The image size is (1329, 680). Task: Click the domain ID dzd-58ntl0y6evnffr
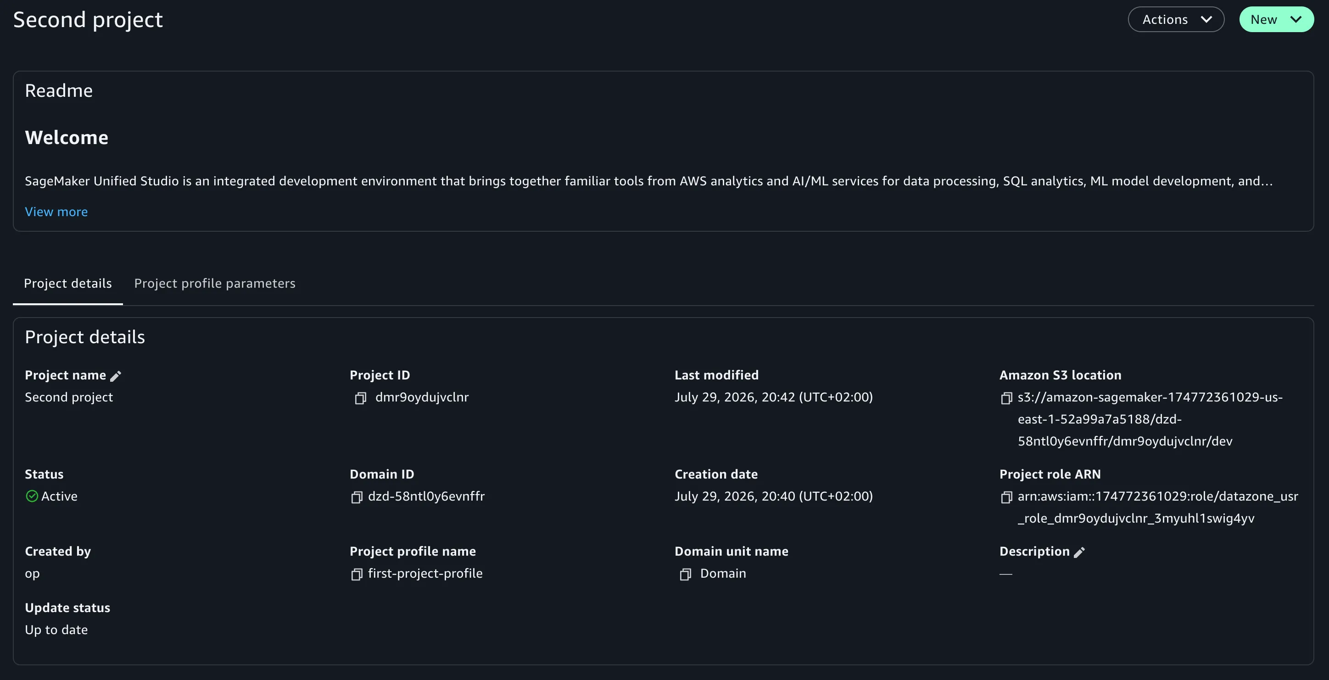[x=426, y=496]
